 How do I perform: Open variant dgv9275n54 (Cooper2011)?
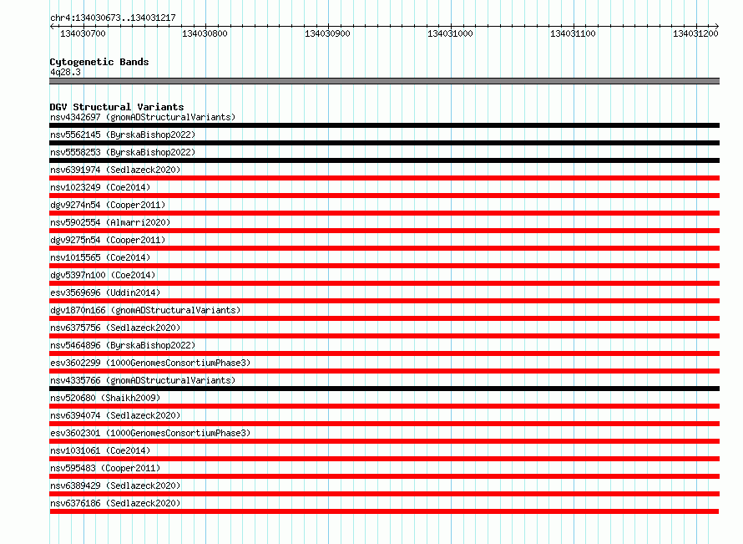[x=108, y=240]
